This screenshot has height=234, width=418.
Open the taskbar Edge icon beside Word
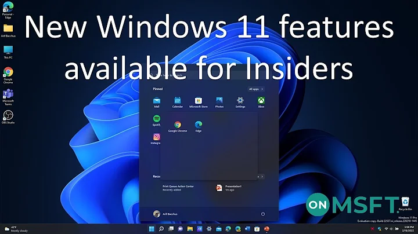pyautogui.click(x=238, y=229)
